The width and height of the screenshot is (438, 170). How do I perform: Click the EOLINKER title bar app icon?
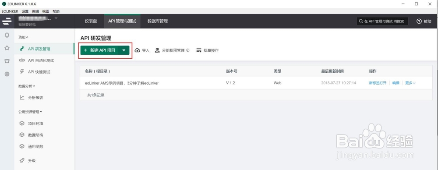coord(4,4)
